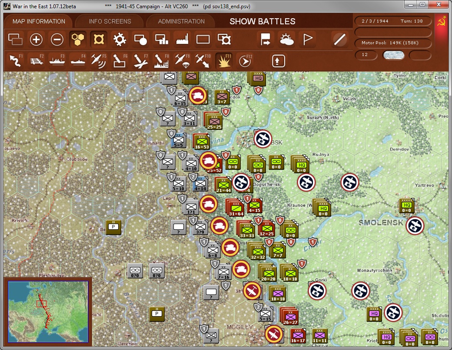
Task: Click the air attack marker near Mogilev
Action: (x=274, y=334)
